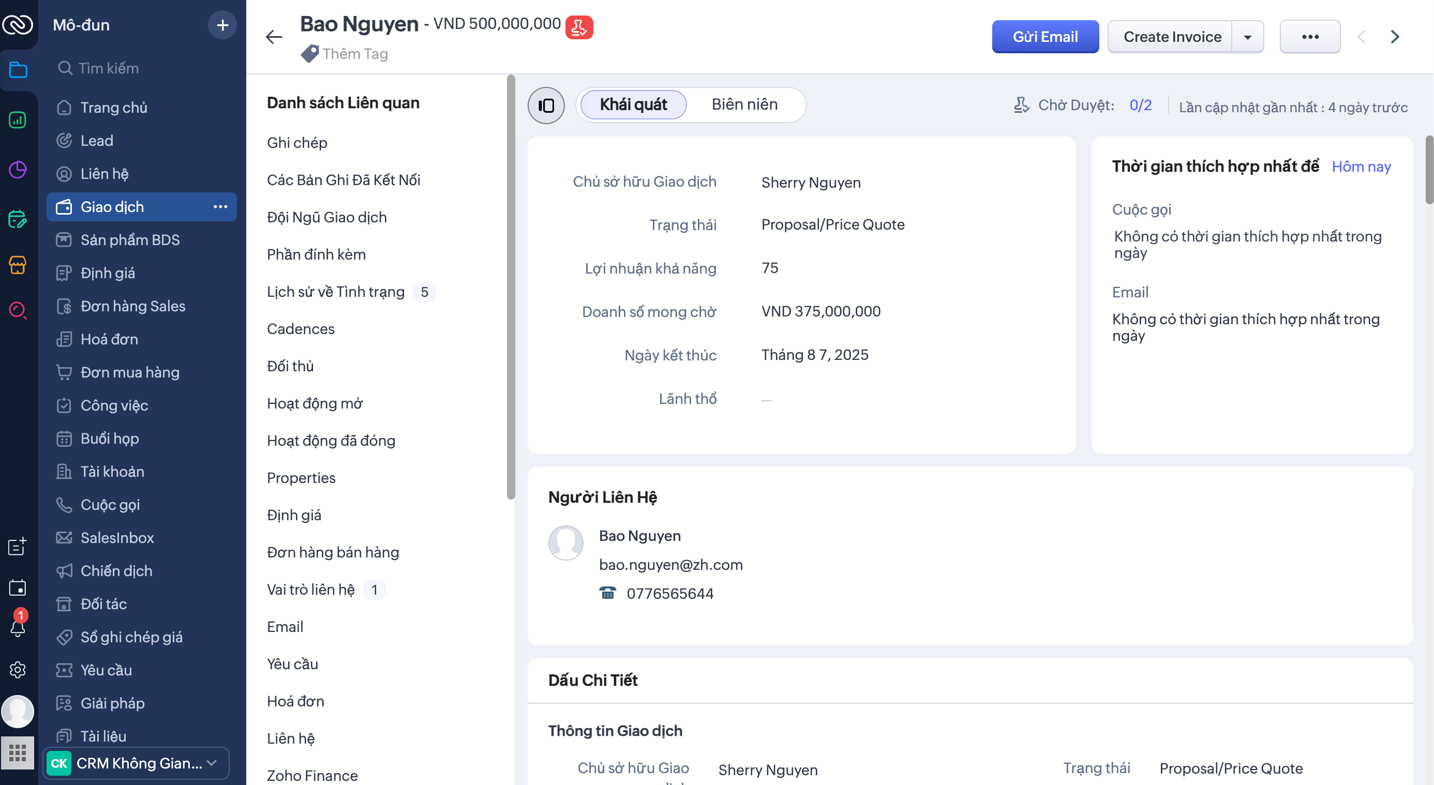Click the related list panel scrollbar
This screenshot has width=1434, height=785.
click(511, 288)
